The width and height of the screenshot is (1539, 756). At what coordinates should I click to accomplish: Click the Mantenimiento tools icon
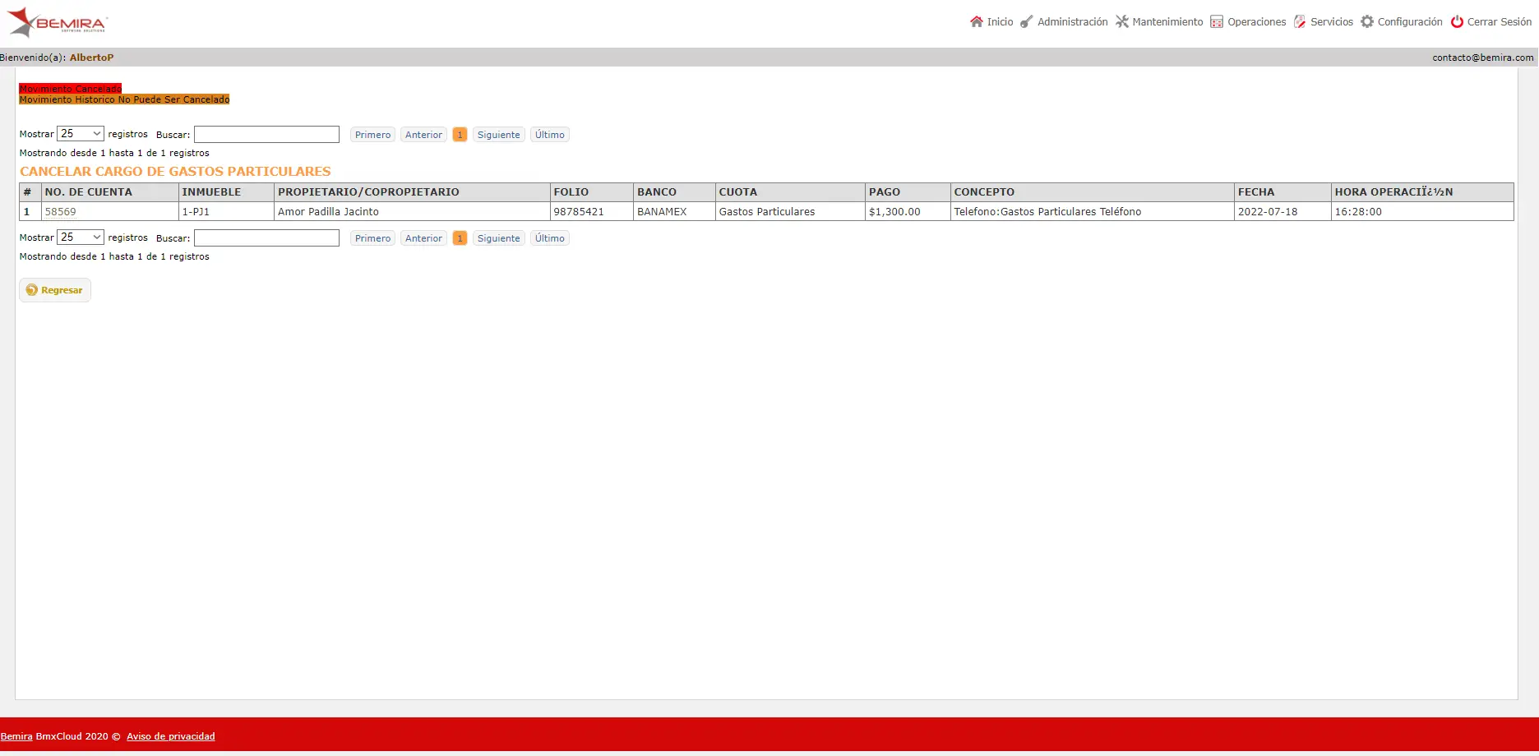click(1122, 21)
